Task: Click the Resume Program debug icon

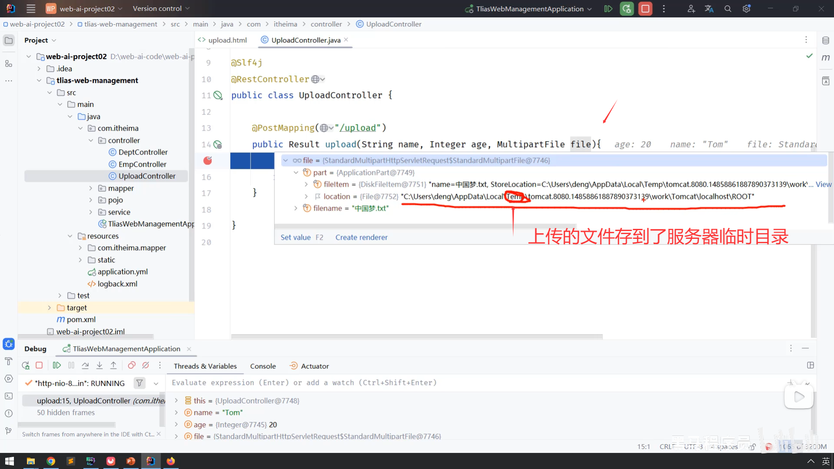Action: tap(57, 366)
